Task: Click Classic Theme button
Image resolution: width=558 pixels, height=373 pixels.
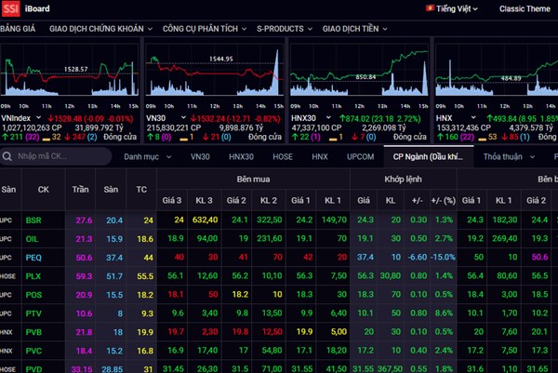Action: click(x=524, y=8)
